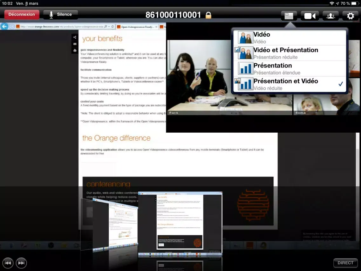Viewport: 361px width, 271px height.
Task: Tap the Wi-Fi status icon
Action: point(332,3)
